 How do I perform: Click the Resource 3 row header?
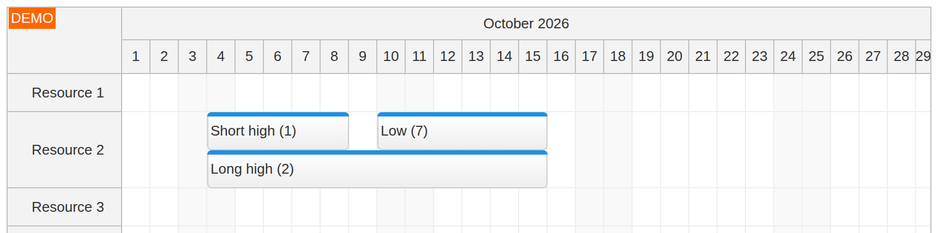pyautogui.click(x=64, y=207)
